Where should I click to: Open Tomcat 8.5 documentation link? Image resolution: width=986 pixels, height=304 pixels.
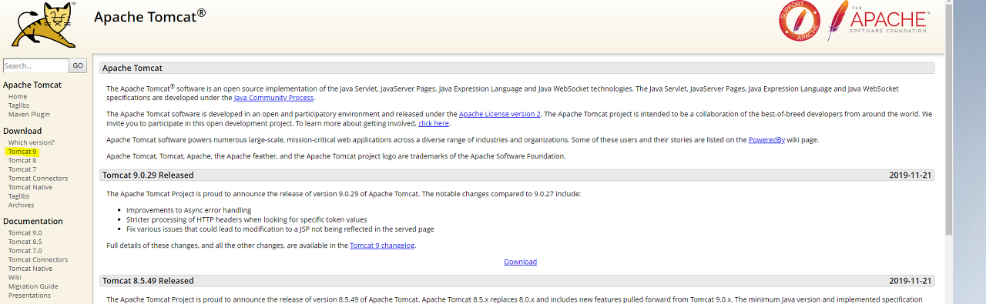coord(25,242)
